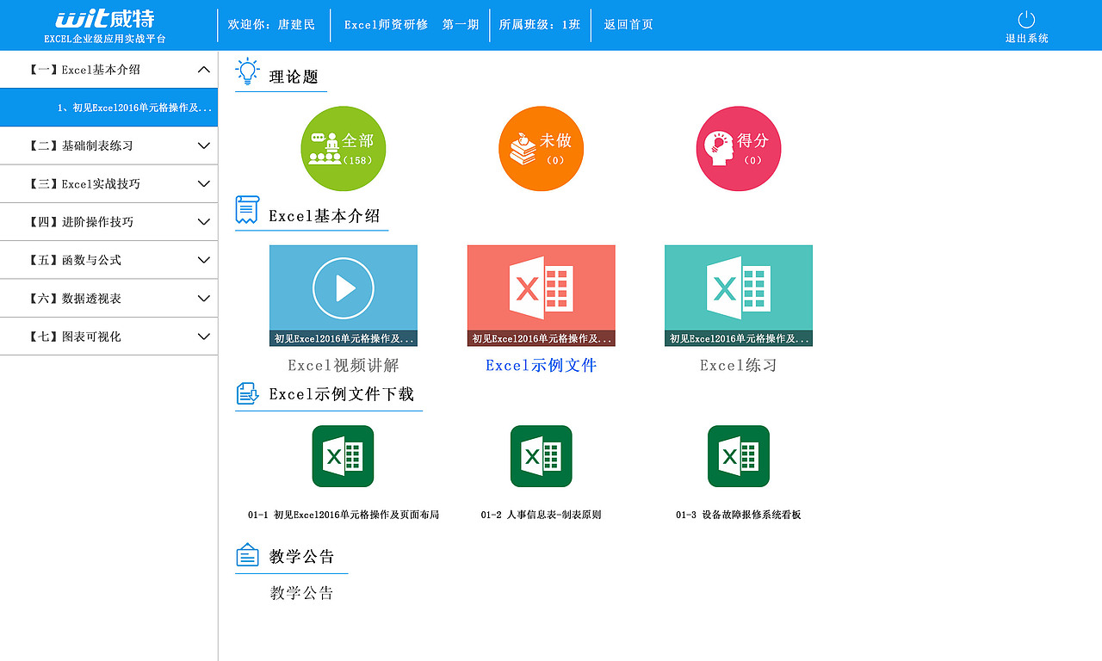Select the pink 得分 score icon
The height and width of the screenshot is (661, 1102).
tap(738, 148)
